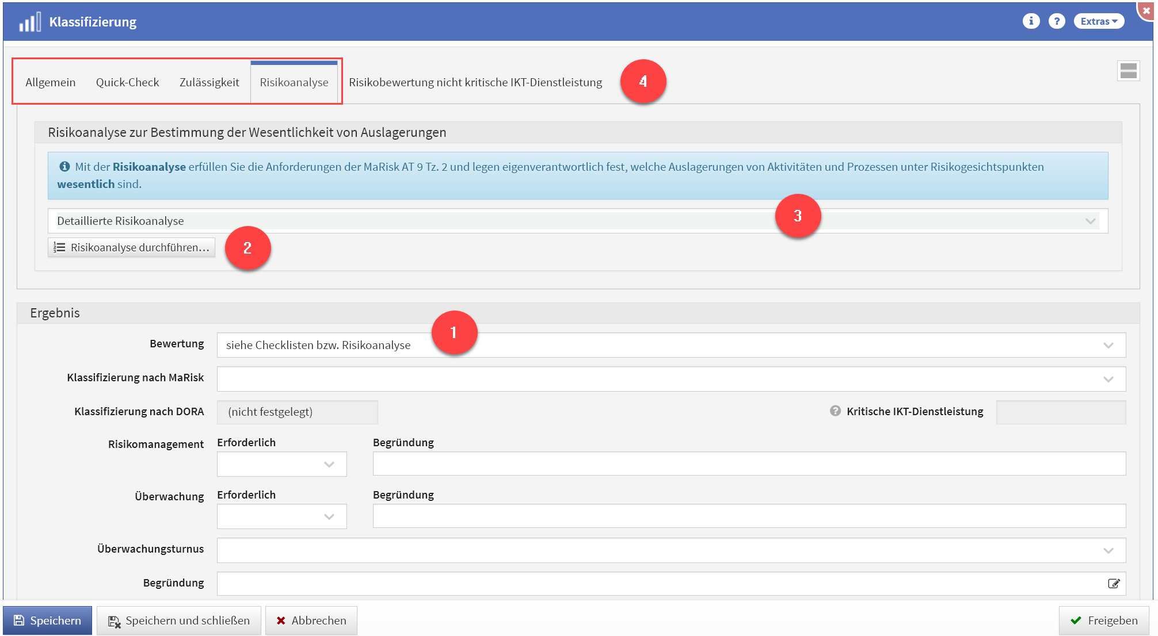Click Speichern und schließen button
Viewport: 1158px width, 636px height.
(179, 620)
